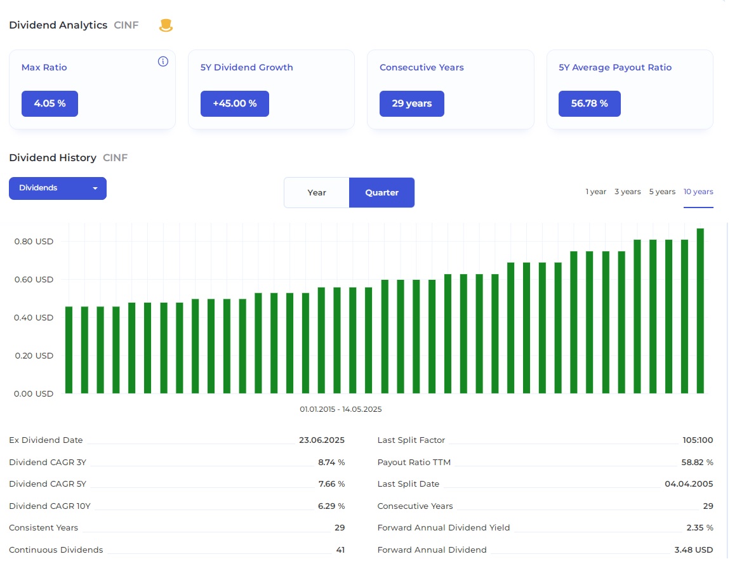Click the Ex Dividend Date label

[x=46, y=440]
